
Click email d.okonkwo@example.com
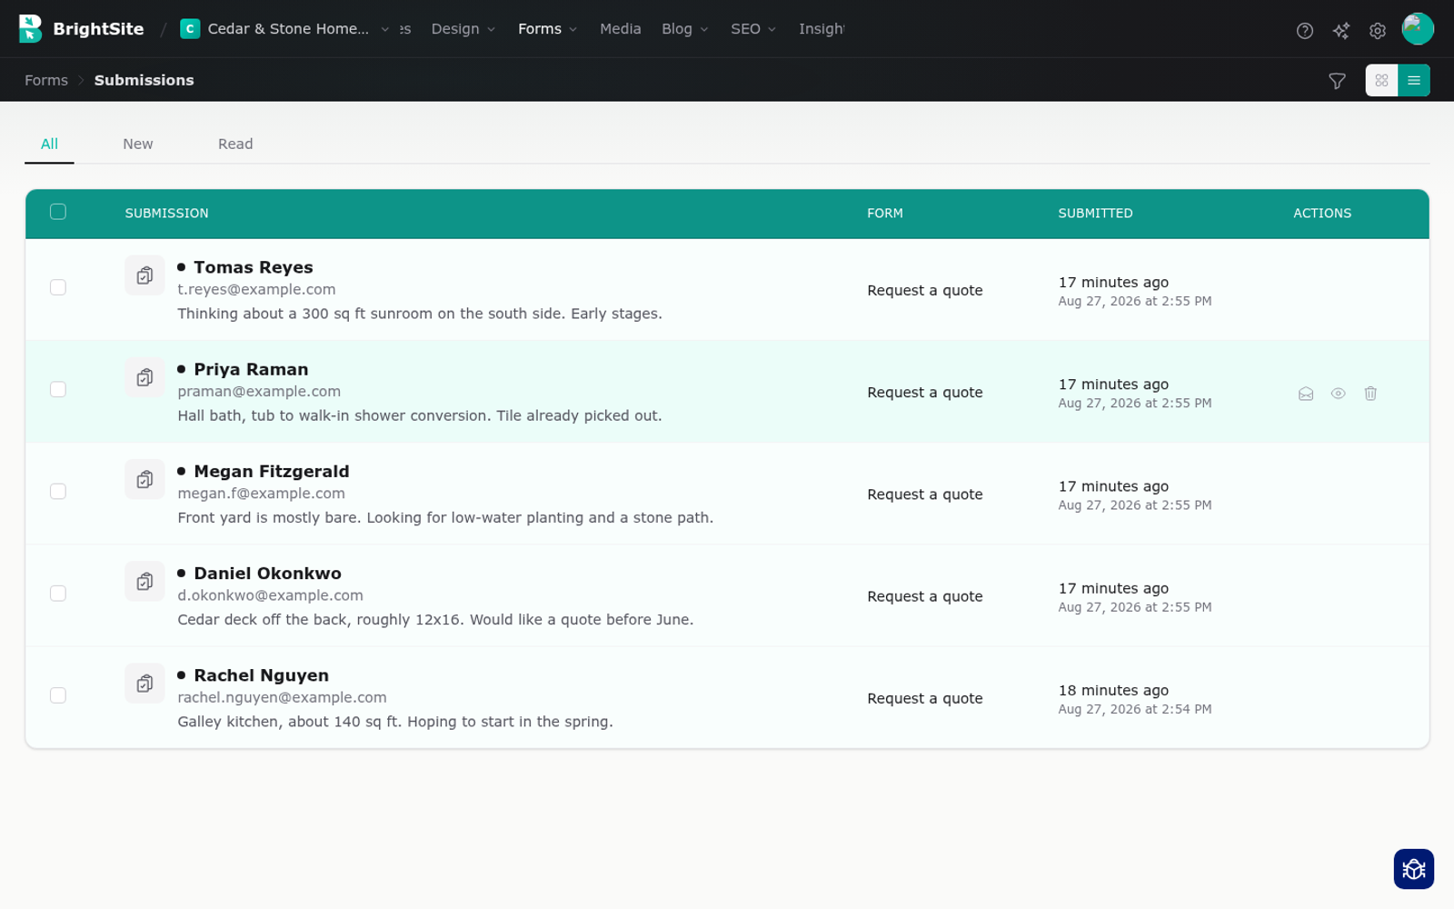[x=270, y=594]
